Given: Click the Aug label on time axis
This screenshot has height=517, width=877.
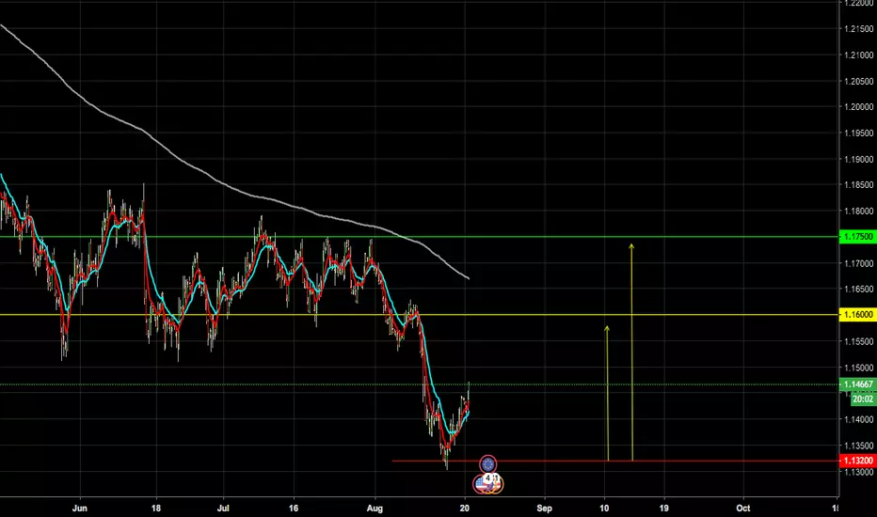Looking at the screenshot, I should 375,508.
